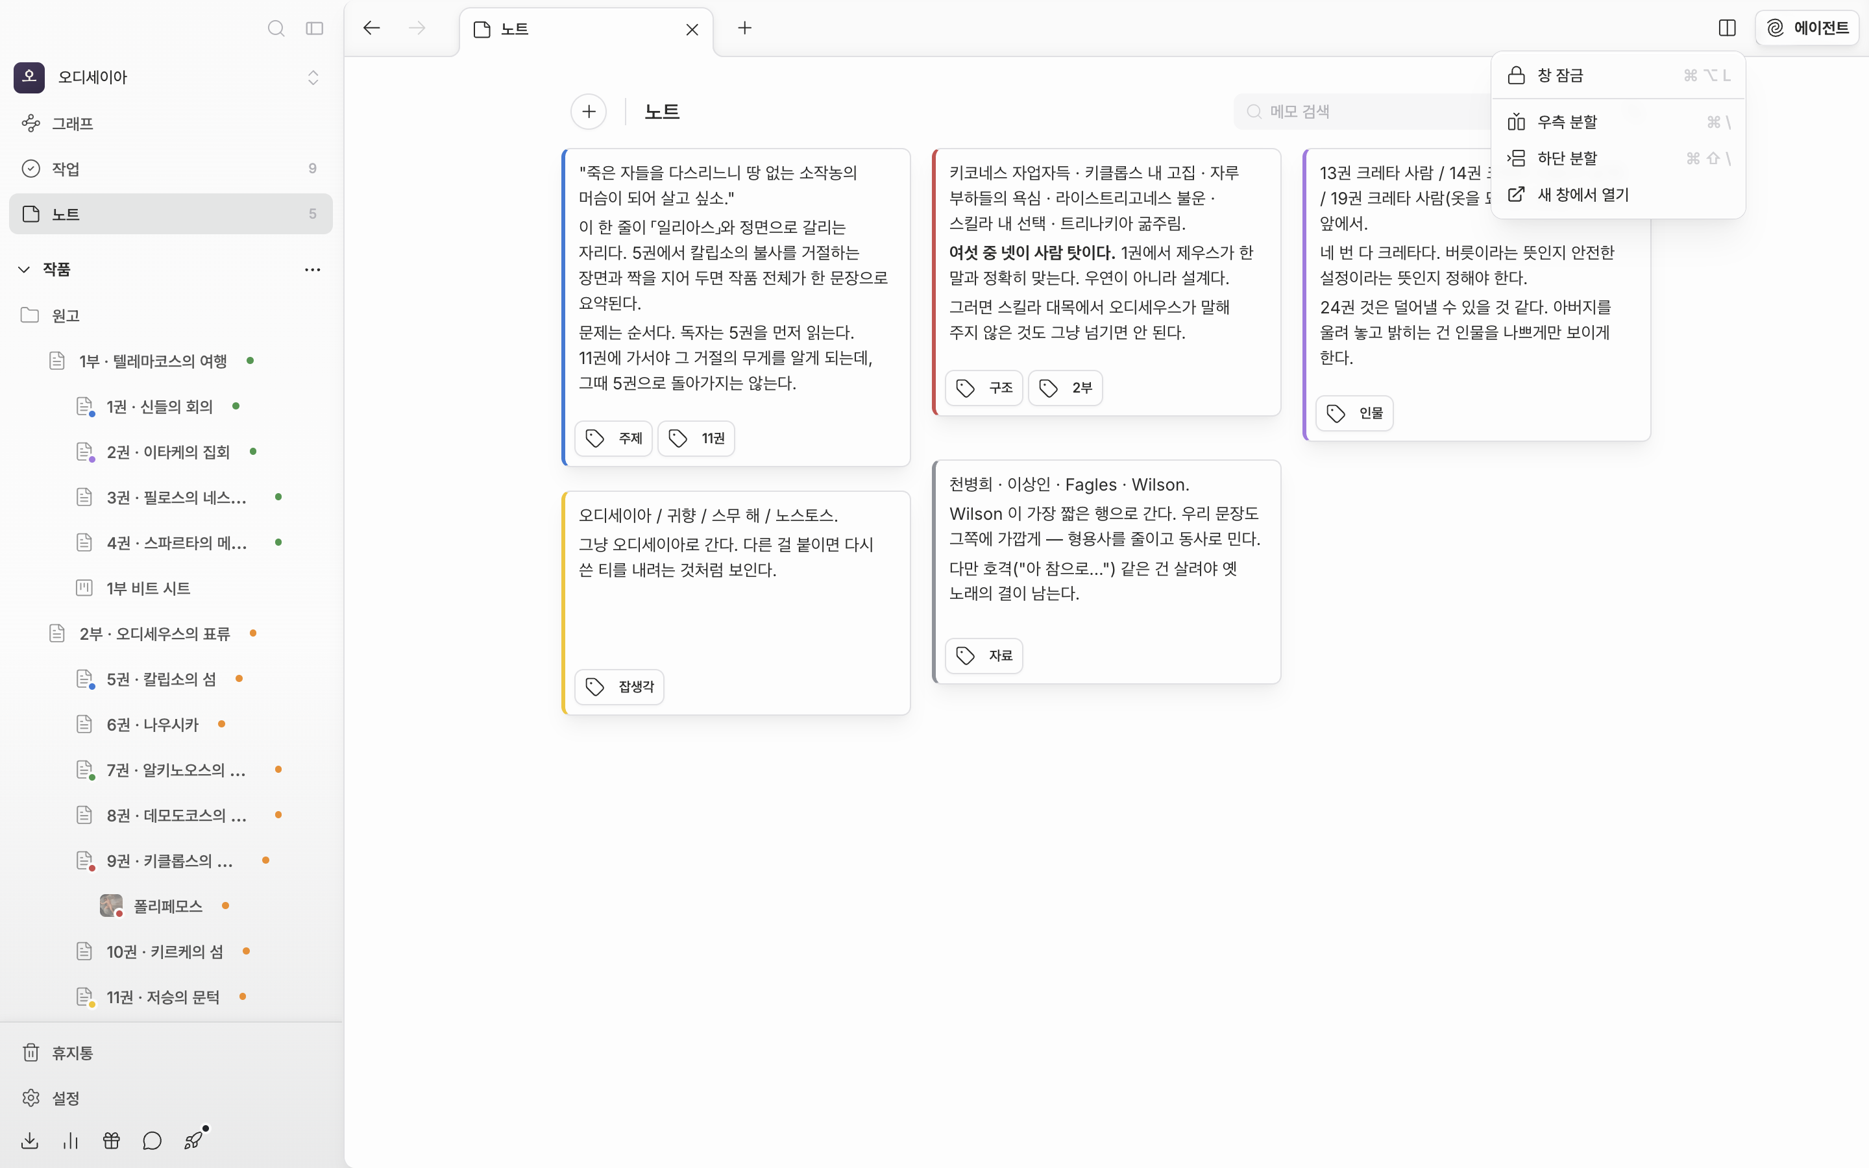
Task: Click the 11권 tag
Action: click(x=696, y=439)
